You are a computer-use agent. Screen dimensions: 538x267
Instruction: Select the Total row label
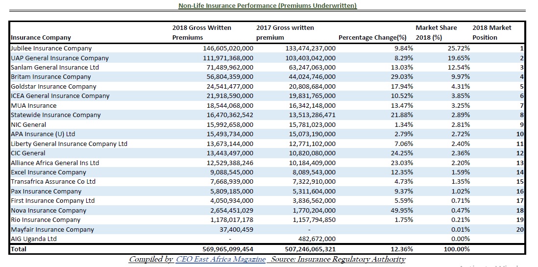click(19, 249)
